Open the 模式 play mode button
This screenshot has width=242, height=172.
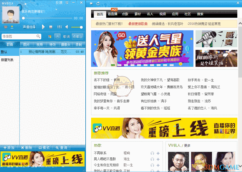click(x=44, y=148)
